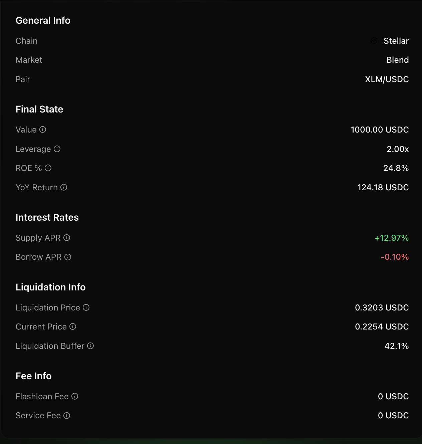Click the Liquidation Buffer info icon

90,346
